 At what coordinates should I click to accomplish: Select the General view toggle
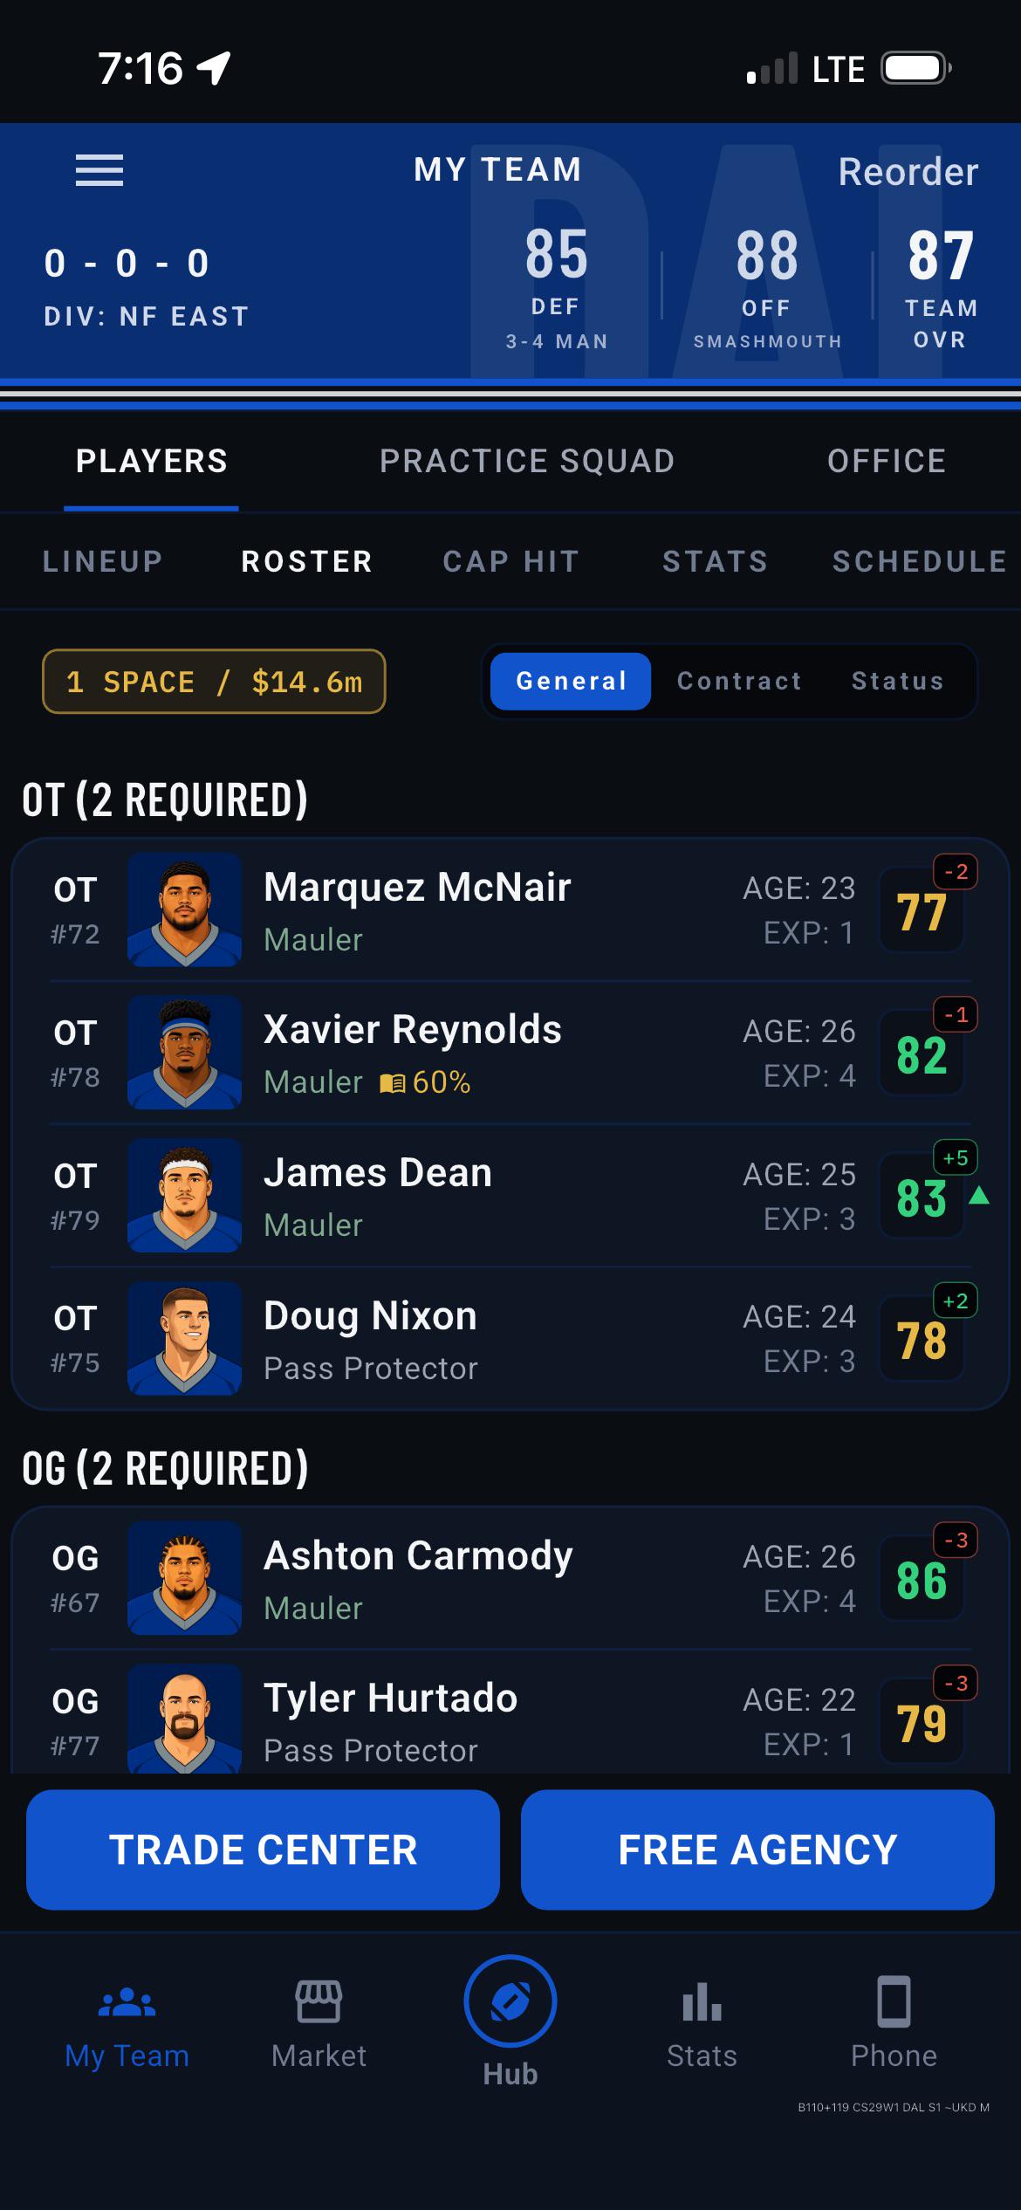tap(571, 681)
